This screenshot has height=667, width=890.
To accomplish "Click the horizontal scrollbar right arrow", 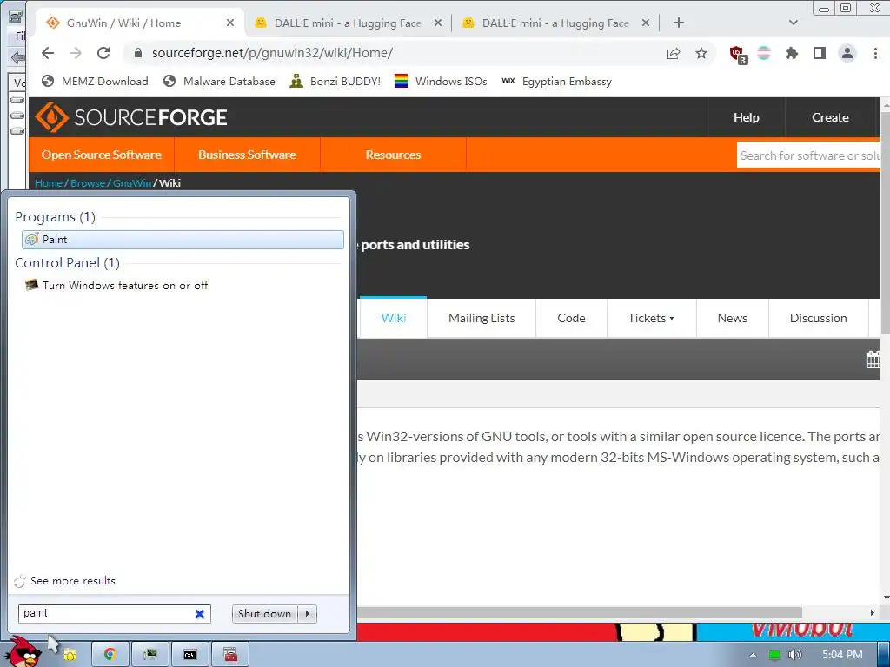I will [x=873, y=612].
